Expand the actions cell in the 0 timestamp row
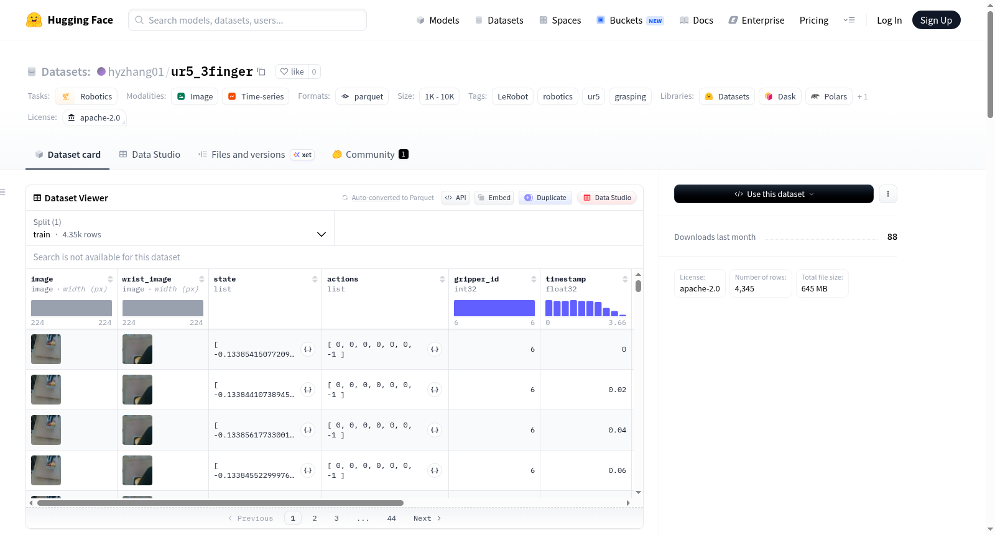The height and width of the screenshot is (535, 995). pos(435,349)
